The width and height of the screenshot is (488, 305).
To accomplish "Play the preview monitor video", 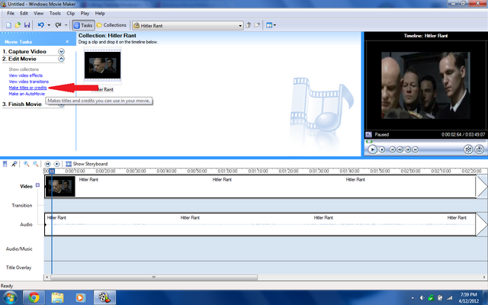I will [372, 149].
